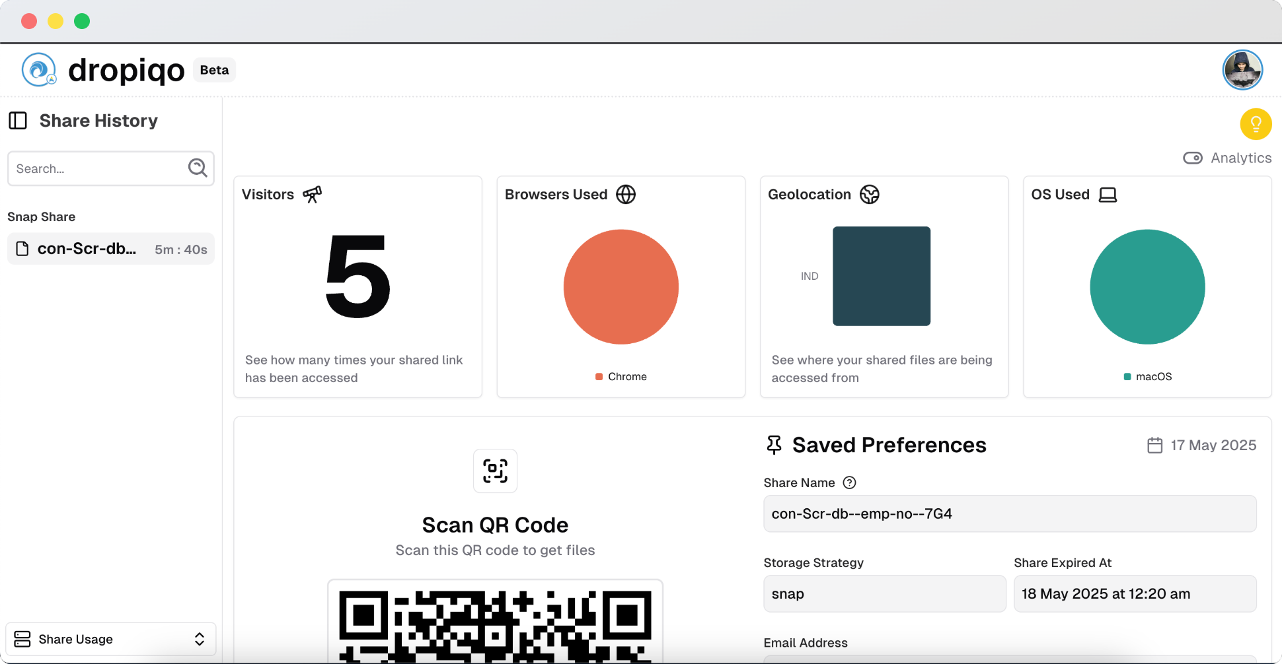Click the Geolocation earth icon
This screenshot has height=664, width=1282.
pos(870,195)
